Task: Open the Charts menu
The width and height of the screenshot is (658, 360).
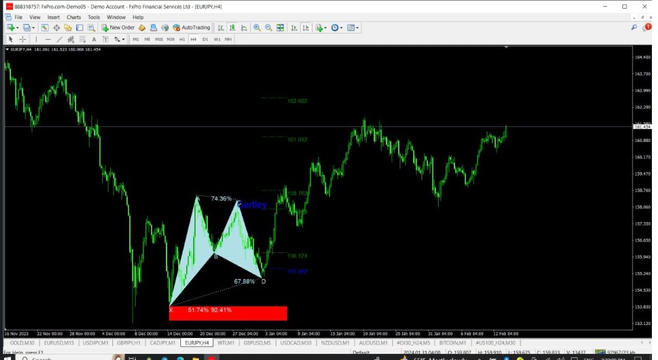Action: coord(73,17)
